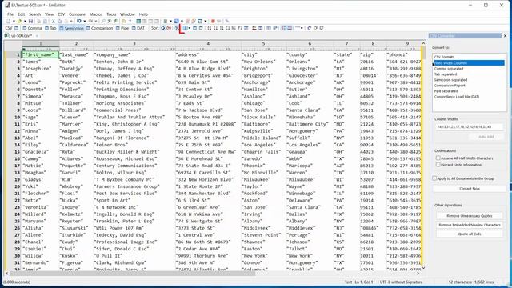Screen dimensions: 512x288
Task: Click the first sort icon after Sort label
Action: coord(162,28)
